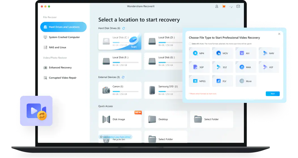Viewport: 298px width, 158px height.
Task: Click Local Disk (F:) usage bar
Action: tap(125, 62)
